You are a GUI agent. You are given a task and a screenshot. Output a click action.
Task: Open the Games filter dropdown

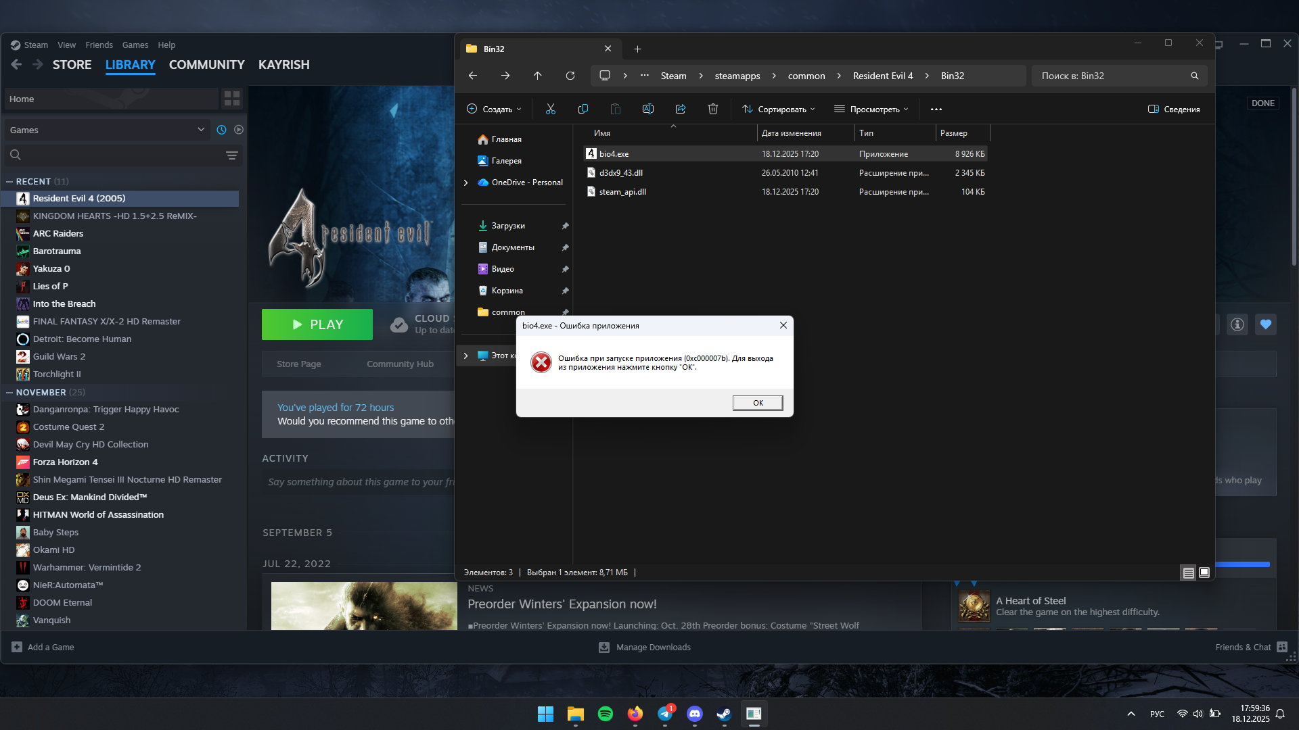[108, 130]
